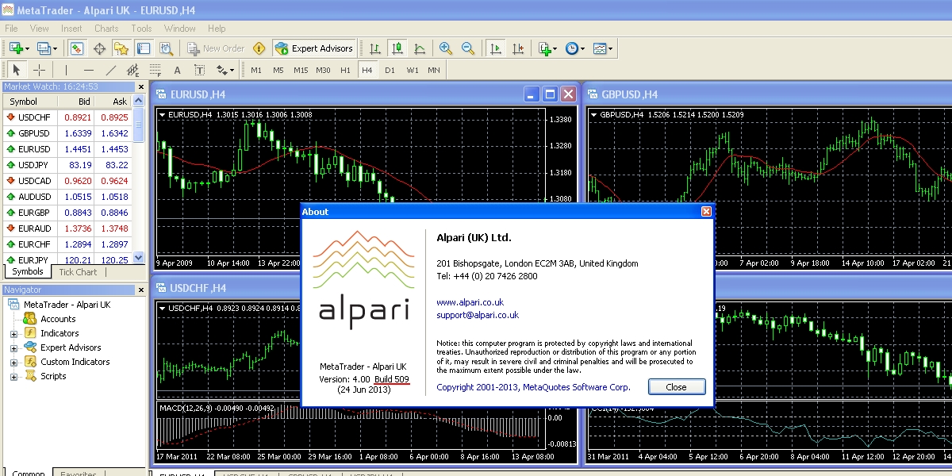Viewport: 952px width, 476px height.
Task: Select the AUDUSD row in Market Watch
Action: 67,197
